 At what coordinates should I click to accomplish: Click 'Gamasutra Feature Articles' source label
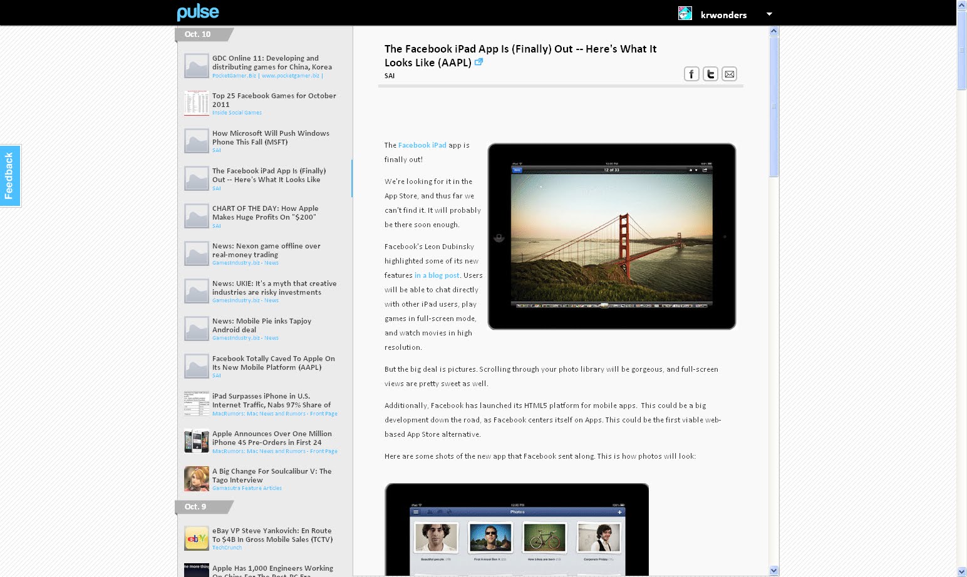[x=247, y=488]
